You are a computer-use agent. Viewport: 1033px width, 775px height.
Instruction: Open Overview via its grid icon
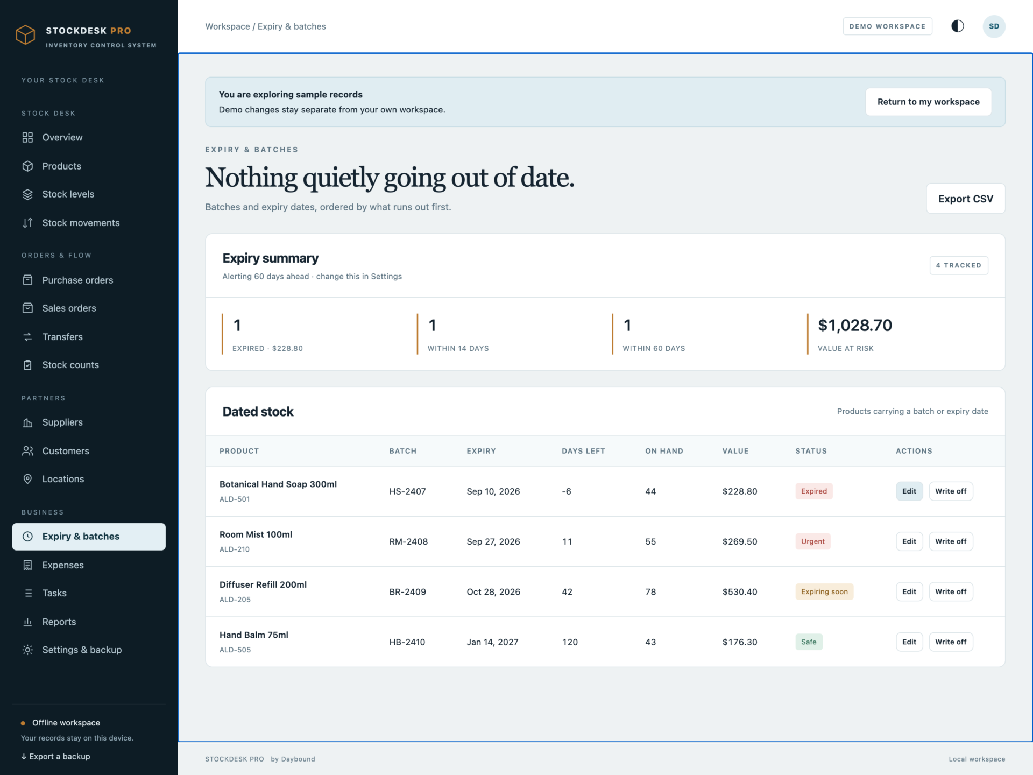tap(27, 137)
